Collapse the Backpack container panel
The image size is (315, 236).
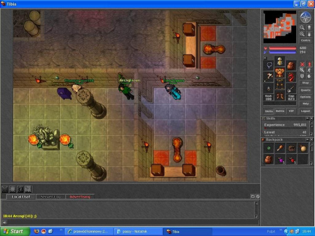(307, 140)
